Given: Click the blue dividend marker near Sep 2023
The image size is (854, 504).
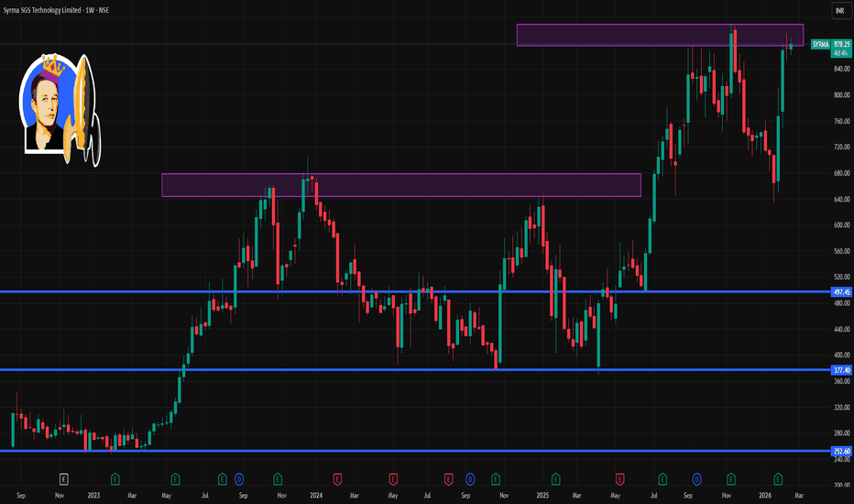Looking at the screenshot, I should click(239, 479).
